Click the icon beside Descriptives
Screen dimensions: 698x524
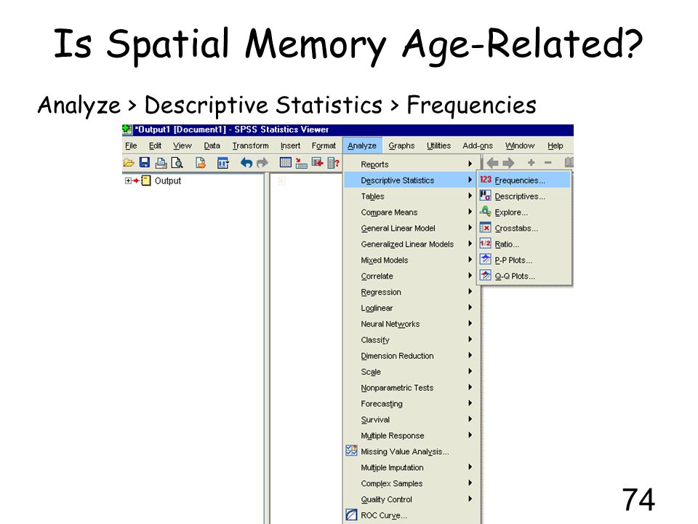coord(485,196)
